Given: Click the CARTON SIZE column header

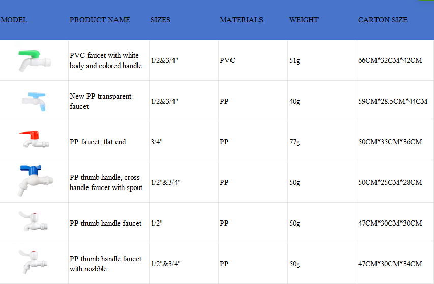Looking at the screenshot, I should [383, 20].
